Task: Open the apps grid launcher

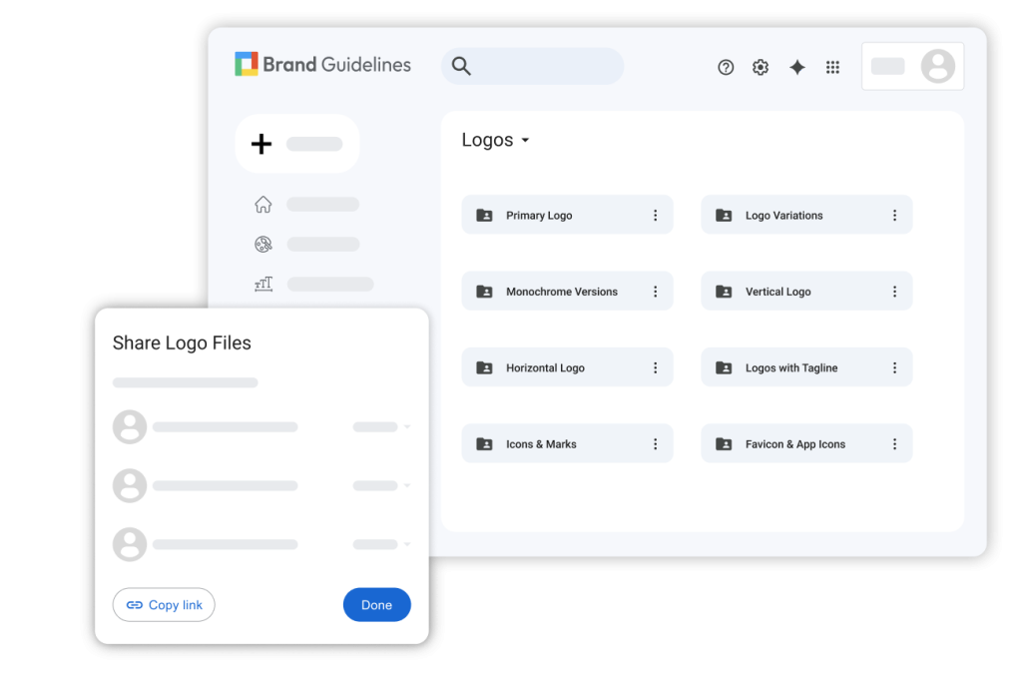Action: point(832,67)
